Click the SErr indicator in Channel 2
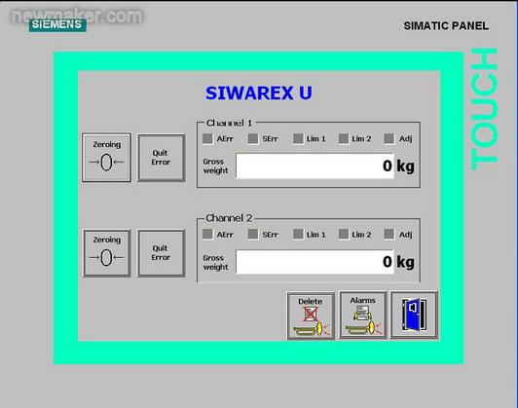This screenshot has width=518, height=408. click(x=253, y=235)
